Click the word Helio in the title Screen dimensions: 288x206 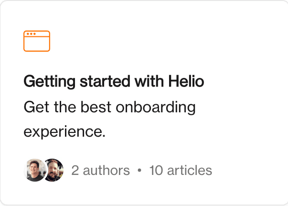(x=186, y=81)
